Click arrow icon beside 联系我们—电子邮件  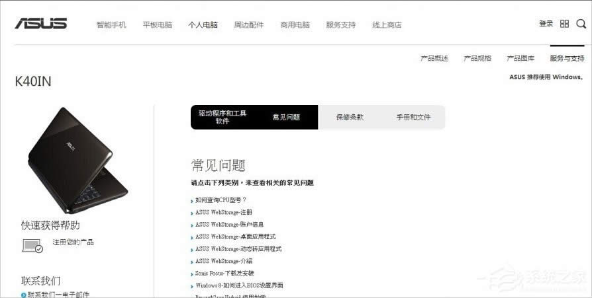pos(24,295)
